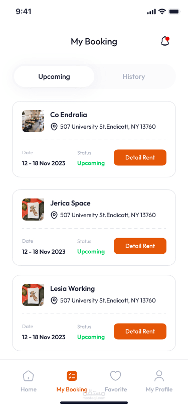Open Detail Rent for Lesia Working
The image size is (188, 408).
pyautogui.click(x=140, y=331)
